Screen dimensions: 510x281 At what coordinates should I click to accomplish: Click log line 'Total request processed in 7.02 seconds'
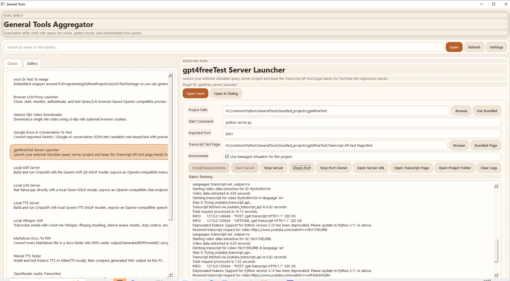(224, 262)
